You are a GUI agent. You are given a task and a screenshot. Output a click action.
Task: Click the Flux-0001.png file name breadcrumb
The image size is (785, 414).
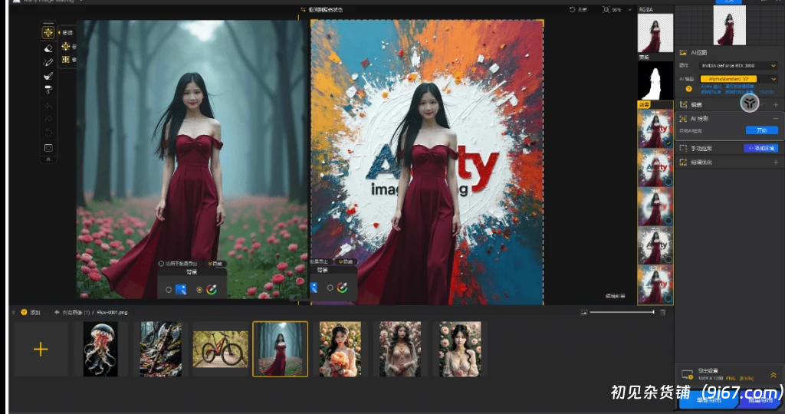pyautogui.click(x=112, y=312)
